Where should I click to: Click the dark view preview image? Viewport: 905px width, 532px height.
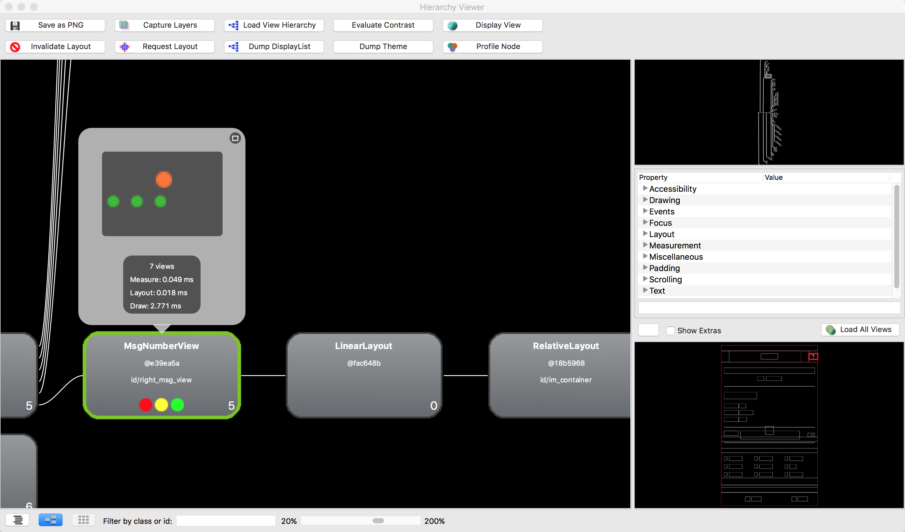162,194
